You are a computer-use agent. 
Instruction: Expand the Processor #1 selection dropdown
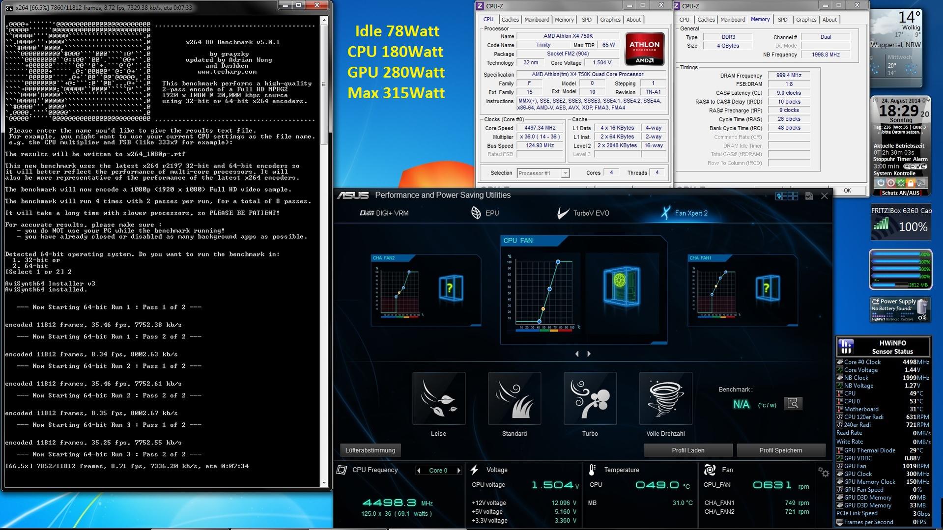565,173
